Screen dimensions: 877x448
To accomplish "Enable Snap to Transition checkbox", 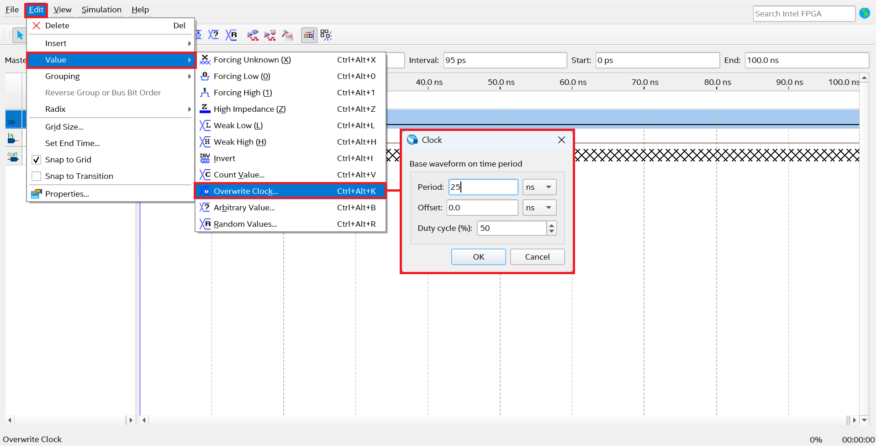I will point(37,176).
